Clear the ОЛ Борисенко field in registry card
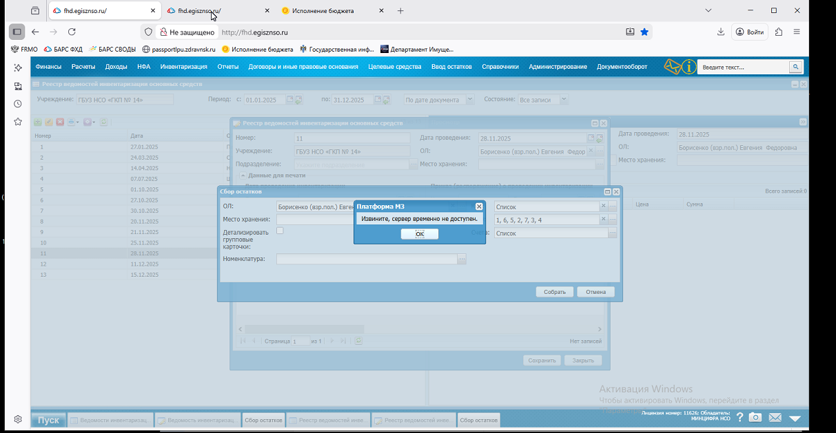Image resolution: width=836 pixels, height=433 pixels. (591, 151)
